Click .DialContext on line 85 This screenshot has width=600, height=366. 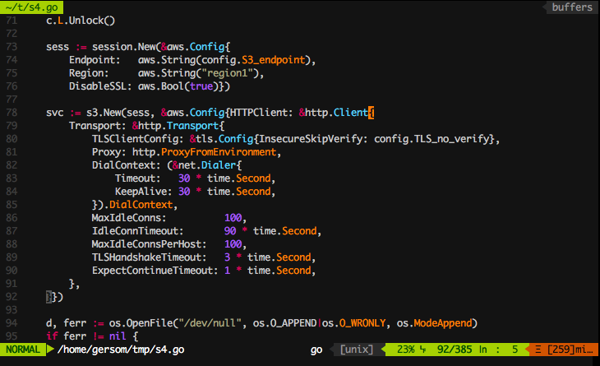[x=138, y=205]
